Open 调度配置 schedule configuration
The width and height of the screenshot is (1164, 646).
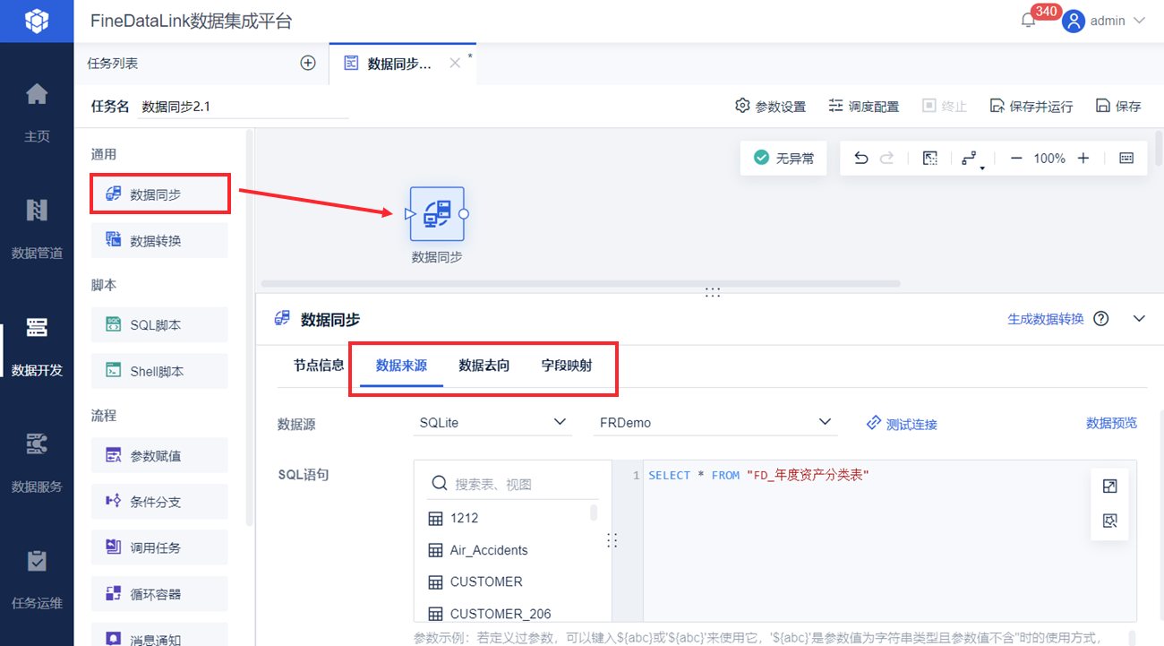pos(863,107)
